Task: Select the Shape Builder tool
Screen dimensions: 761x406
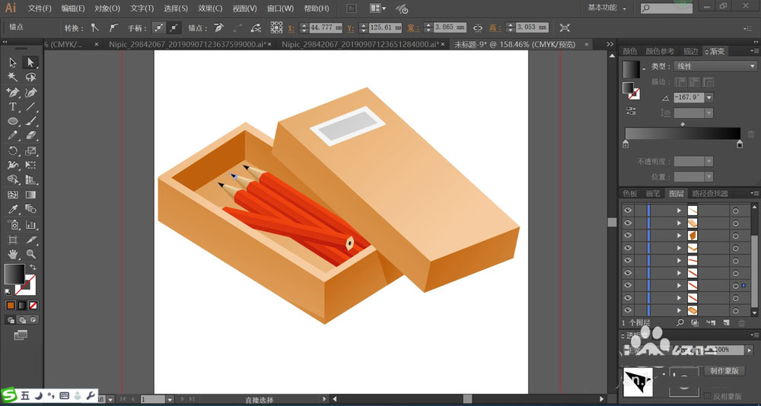Action: [x=13, y=180]
